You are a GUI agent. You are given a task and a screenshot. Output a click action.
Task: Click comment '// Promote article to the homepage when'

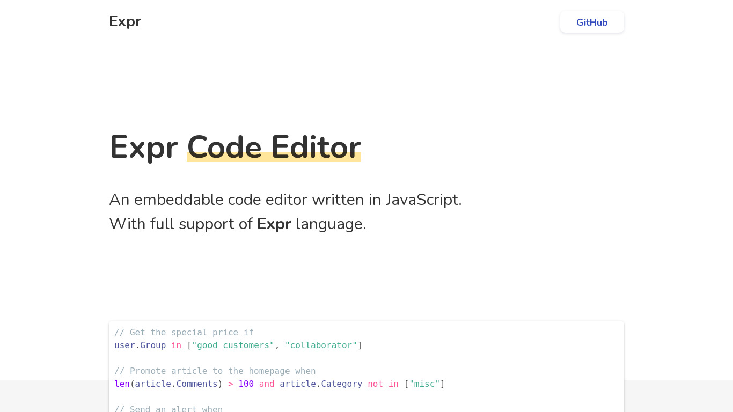(215, 371)
